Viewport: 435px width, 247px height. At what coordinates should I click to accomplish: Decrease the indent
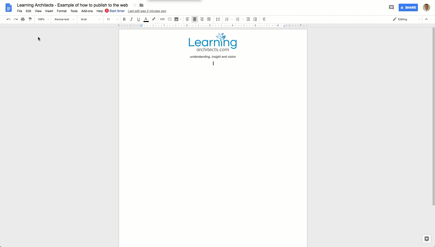tap(248, 19)
